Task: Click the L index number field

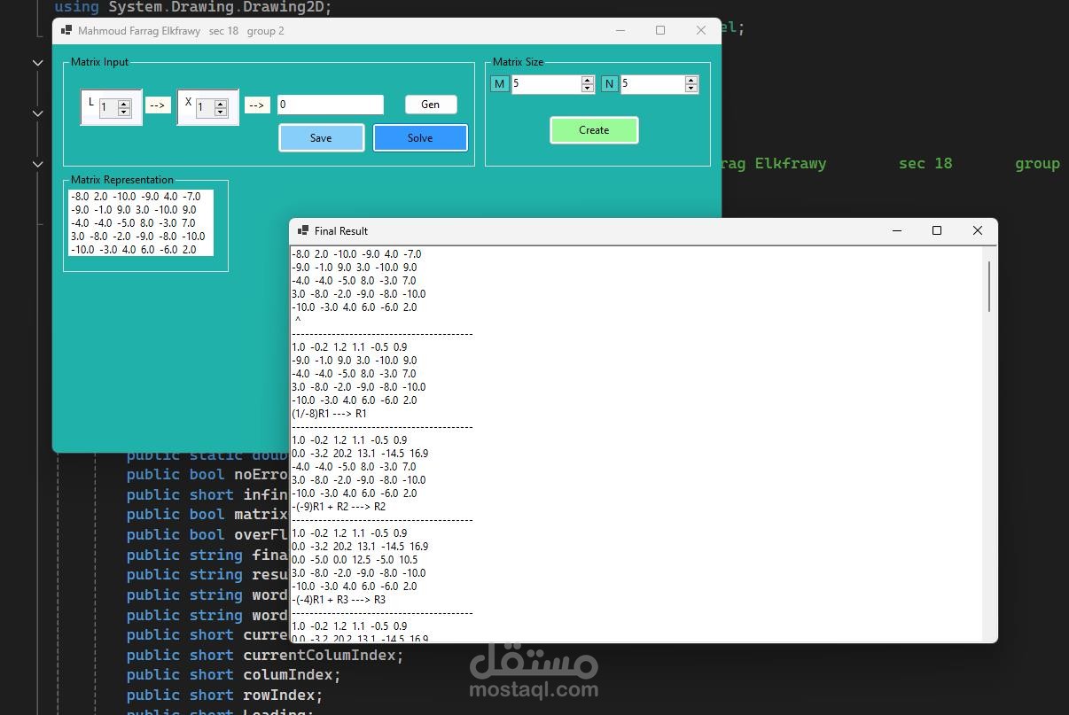Action: (x=108, y=108)
